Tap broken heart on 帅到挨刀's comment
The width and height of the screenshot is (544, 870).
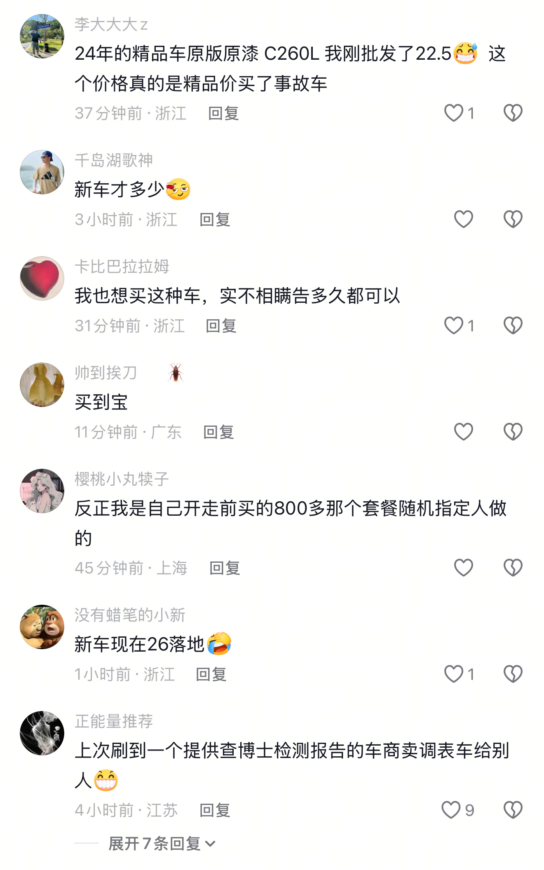[x=513, y=432]
